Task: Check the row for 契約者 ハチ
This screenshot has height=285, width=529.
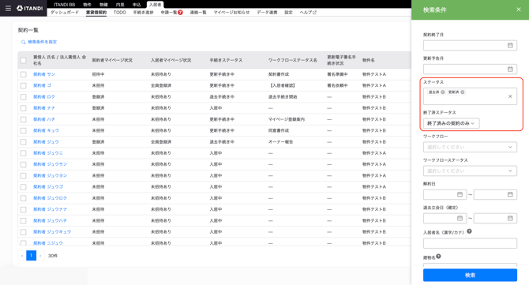Action: point(23,119)
